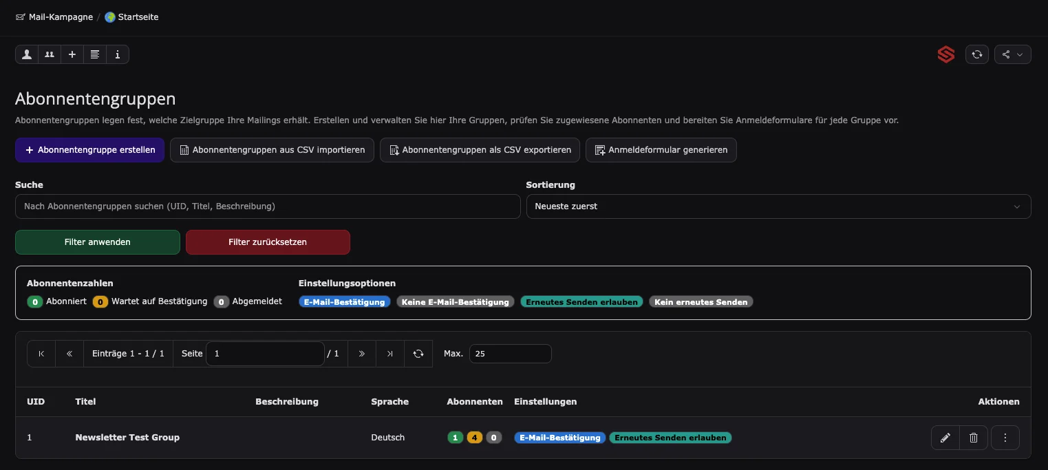1048x470 pixels.
Task: Export Abonnentengruppen as CSV
Action: click(x=480, y=150)
